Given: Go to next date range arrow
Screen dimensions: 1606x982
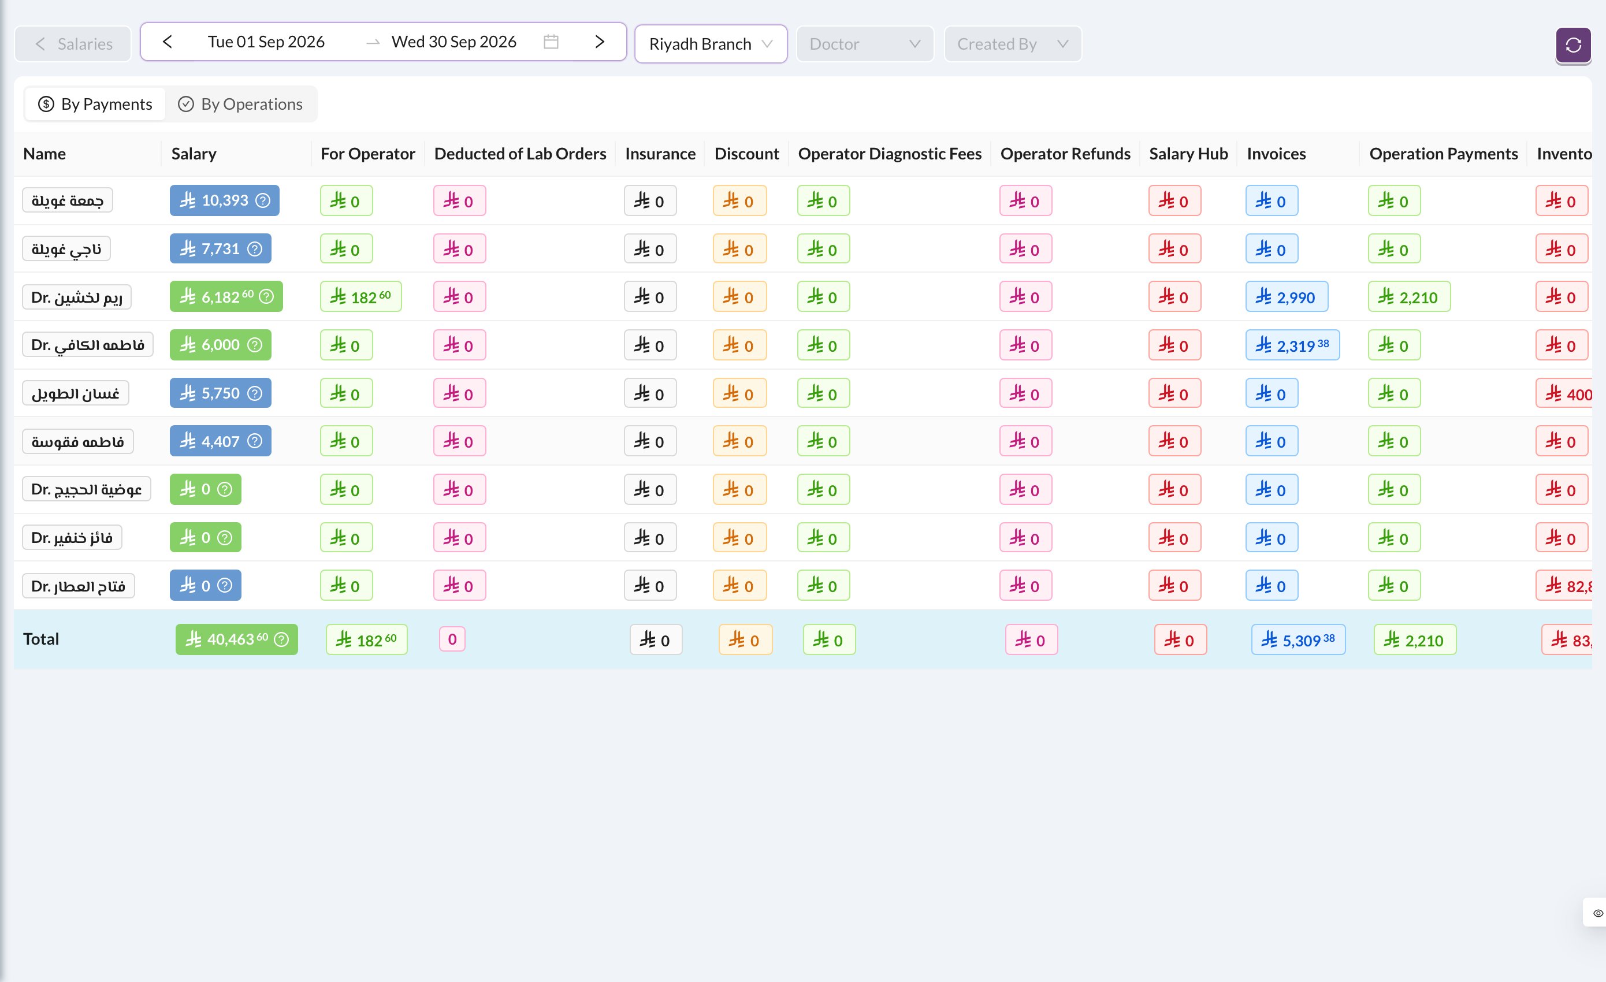Looking at the screenshot, I should pos(600,42).
